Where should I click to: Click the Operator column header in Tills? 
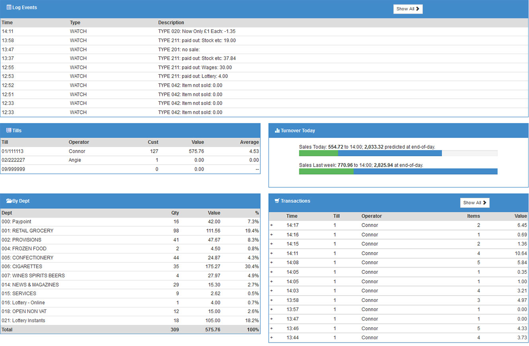pos(79,142)
